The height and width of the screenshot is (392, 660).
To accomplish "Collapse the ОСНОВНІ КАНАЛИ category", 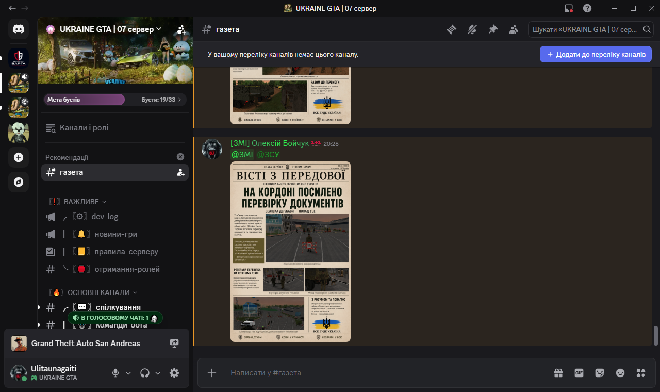I will click(x=93, y=292).
